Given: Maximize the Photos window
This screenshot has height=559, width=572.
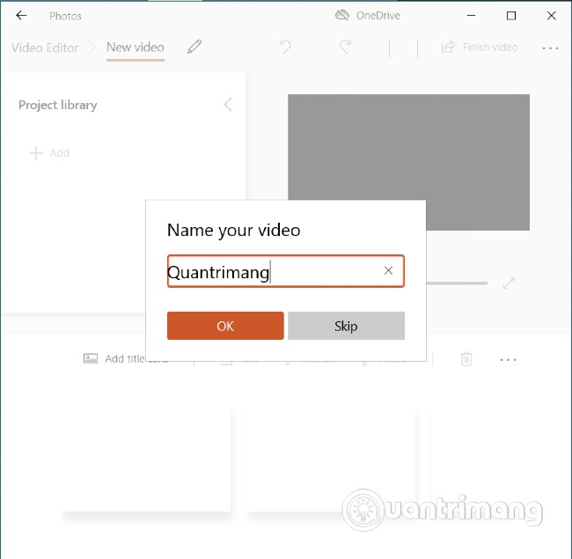Looking at the screenshot, I should (x=511, y=15).
